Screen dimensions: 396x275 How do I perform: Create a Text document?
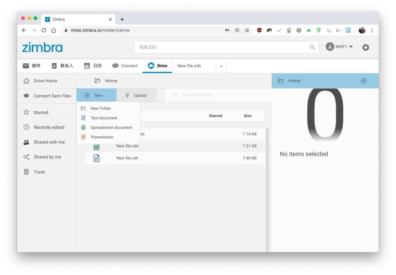coord(109,118)
